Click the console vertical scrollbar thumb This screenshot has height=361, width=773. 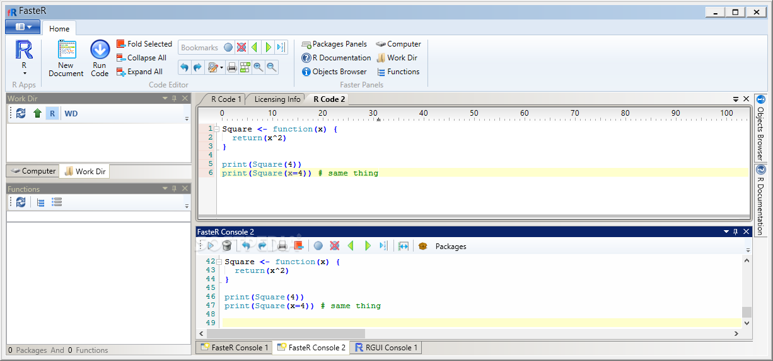[x=747, y=312]
